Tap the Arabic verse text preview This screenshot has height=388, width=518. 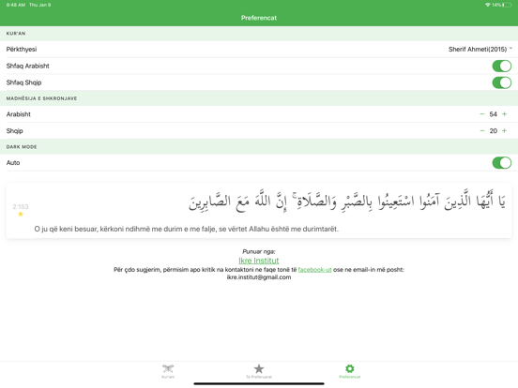[347, 201]
